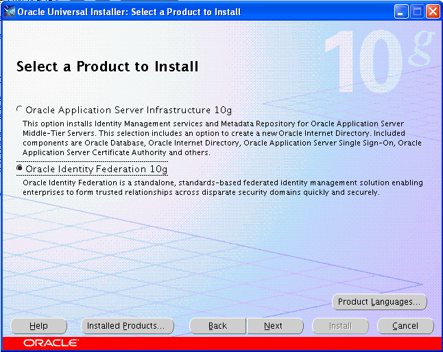Viewport: 443px width, 352px height.
Task: Select Oracle Application Server Infrastructure 10g radio
Action: click(x=19, y=109)
